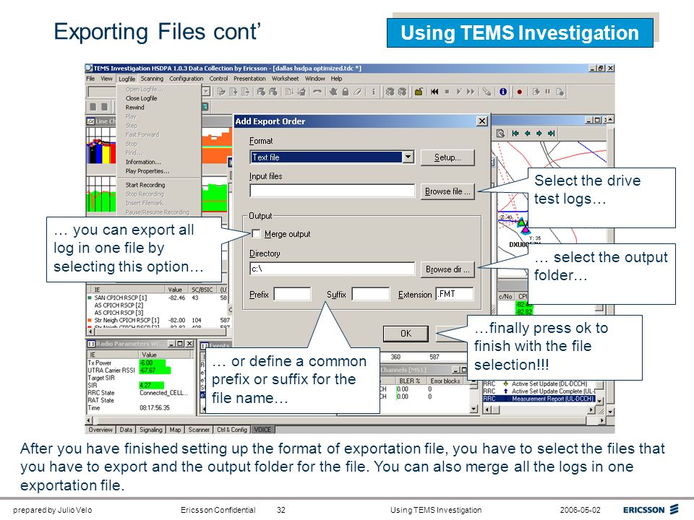The width and height of the screenshot is (694, 520).
Task: Click the plug/connect icon before info icon
Action: pyautogui.click(x=487, y=92)
